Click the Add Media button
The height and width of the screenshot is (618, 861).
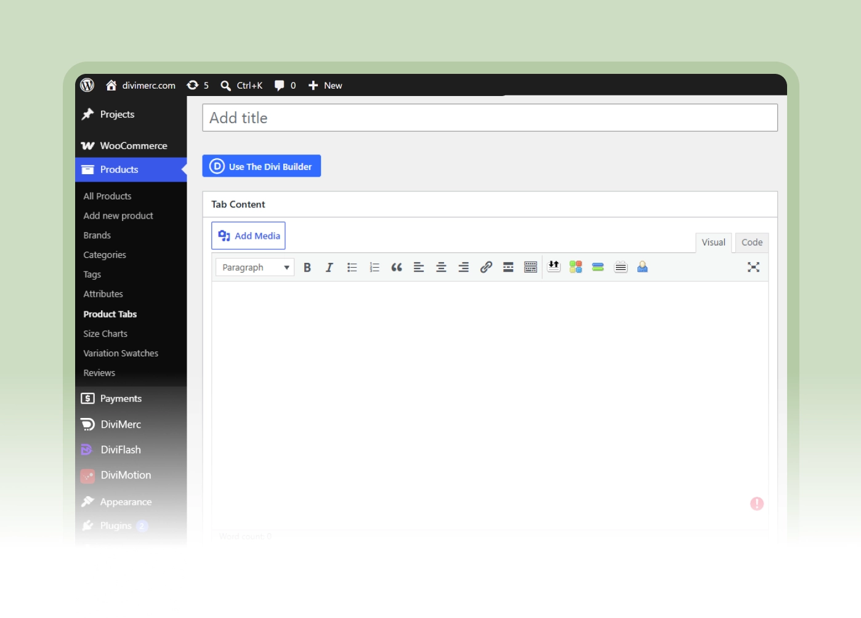click(x=248, y=236)
